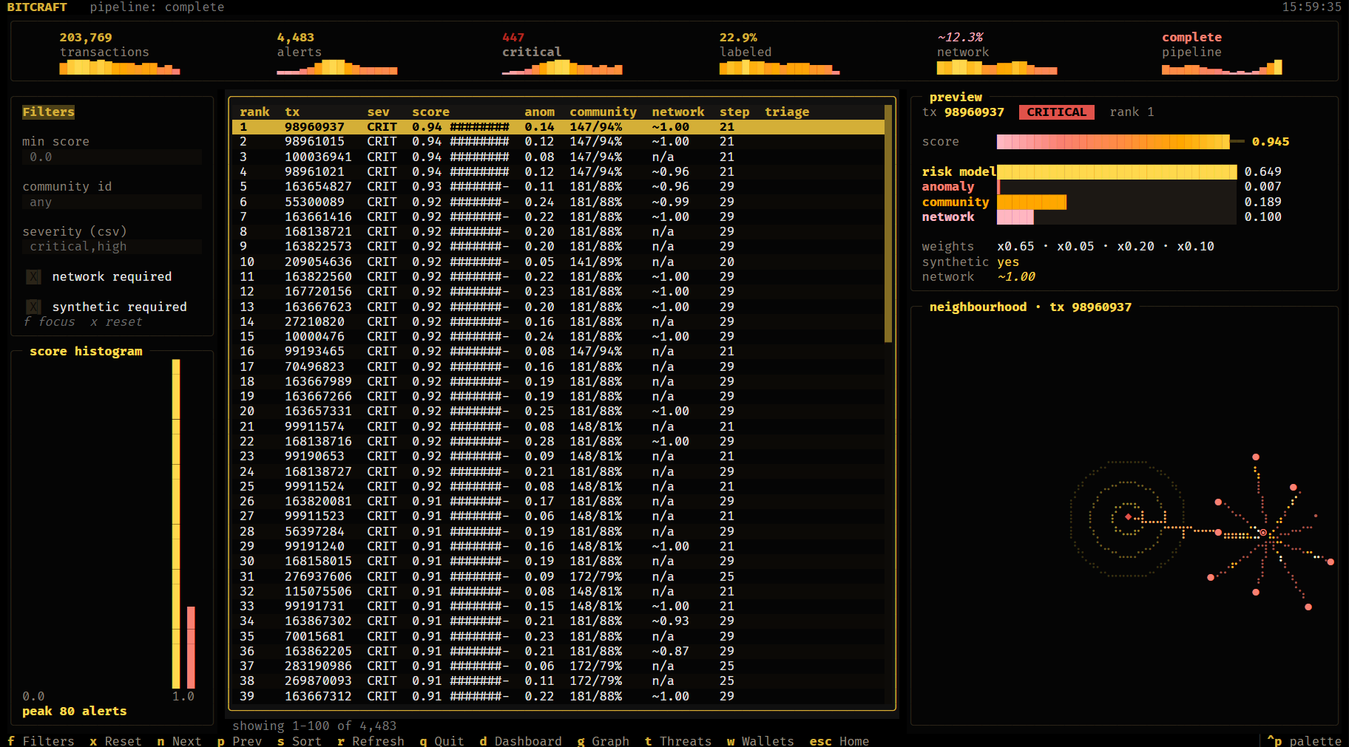
Task: Go to Next page via footer
Action: click(179, 740)
